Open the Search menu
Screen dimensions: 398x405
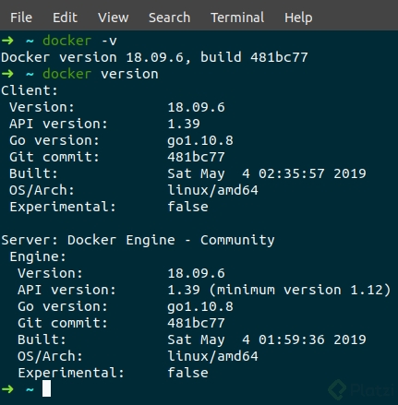pyautogui.click(x=169, y=18)
